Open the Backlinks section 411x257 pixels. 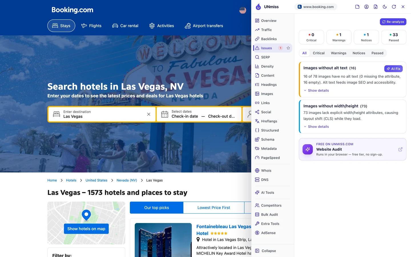coord(273,39)
